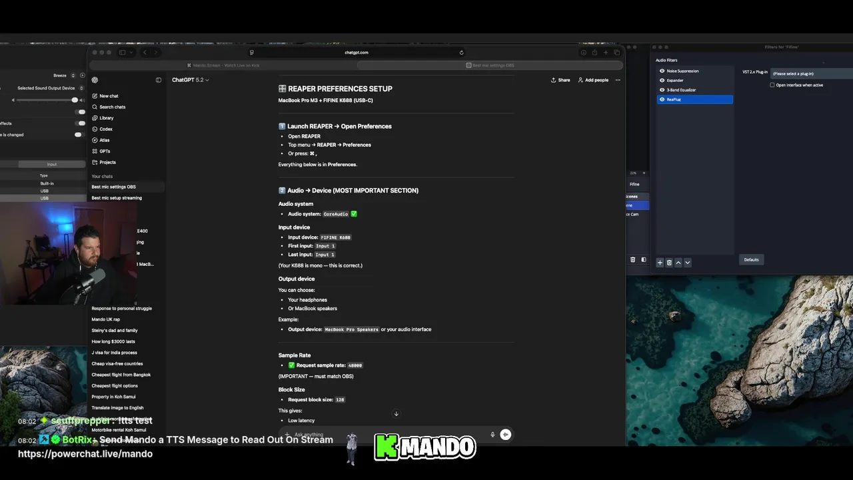This screenshot has height=480, width=853.
Task: Click the Safari back arrow
Action: 145,53
